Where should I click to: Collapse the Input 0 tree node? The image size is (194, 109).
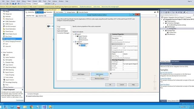pos(74,34)
